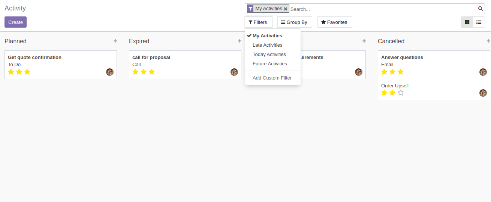Add a card in Expired column
Image resolution: width=491 pixels, height=202 pixels.
(240, 41)
